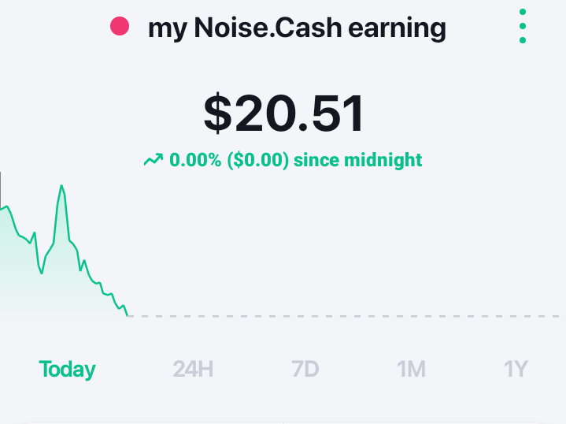566x424 pixels.
Task: Switch to the 24H time range
Action: (193, 369)
